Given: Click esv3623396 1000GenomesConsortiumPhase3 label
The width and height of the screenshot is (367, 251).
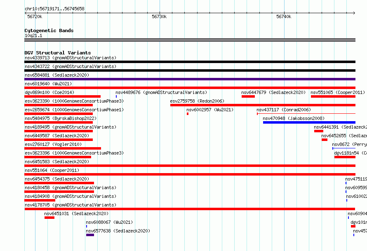Looking at the screenshot, I should pyautogui.click(x=74, y=153).
